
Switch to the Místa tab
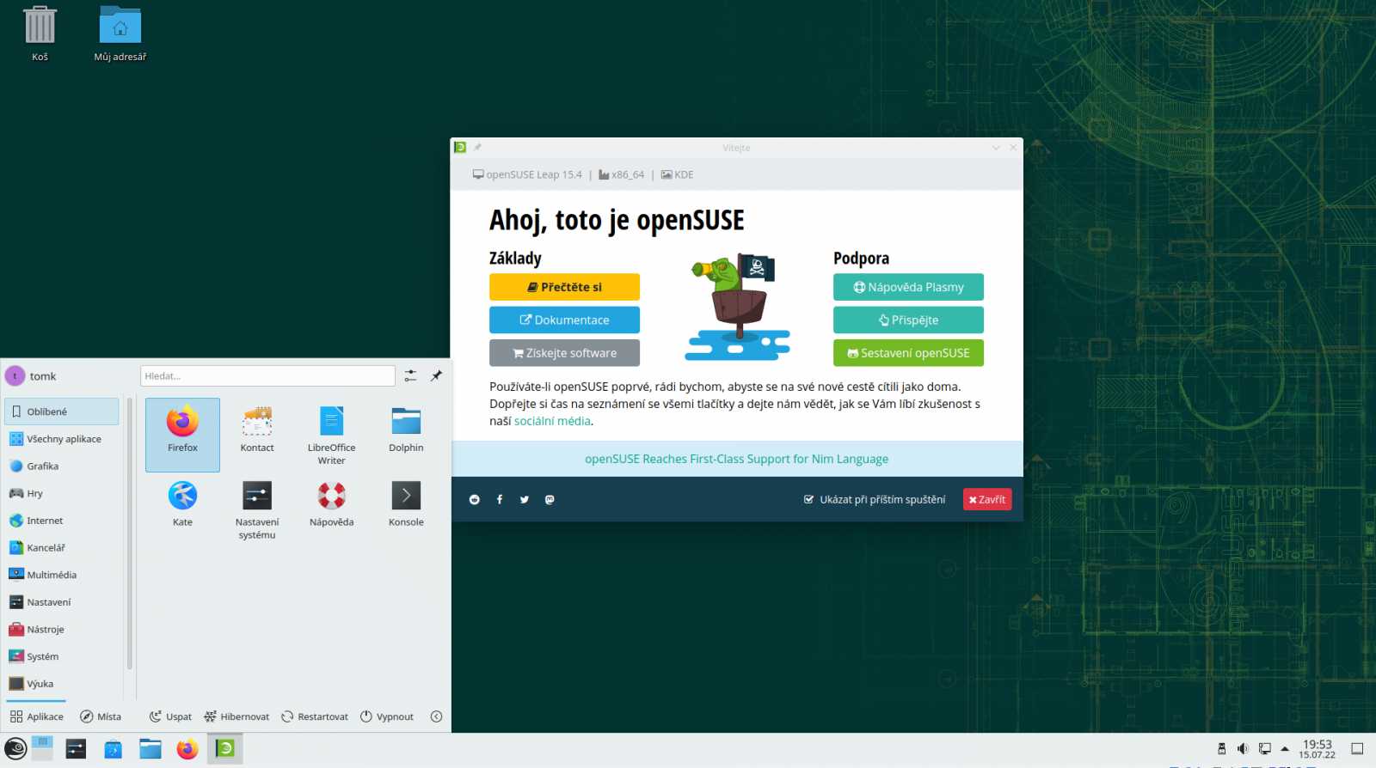[x=101, y=716]
